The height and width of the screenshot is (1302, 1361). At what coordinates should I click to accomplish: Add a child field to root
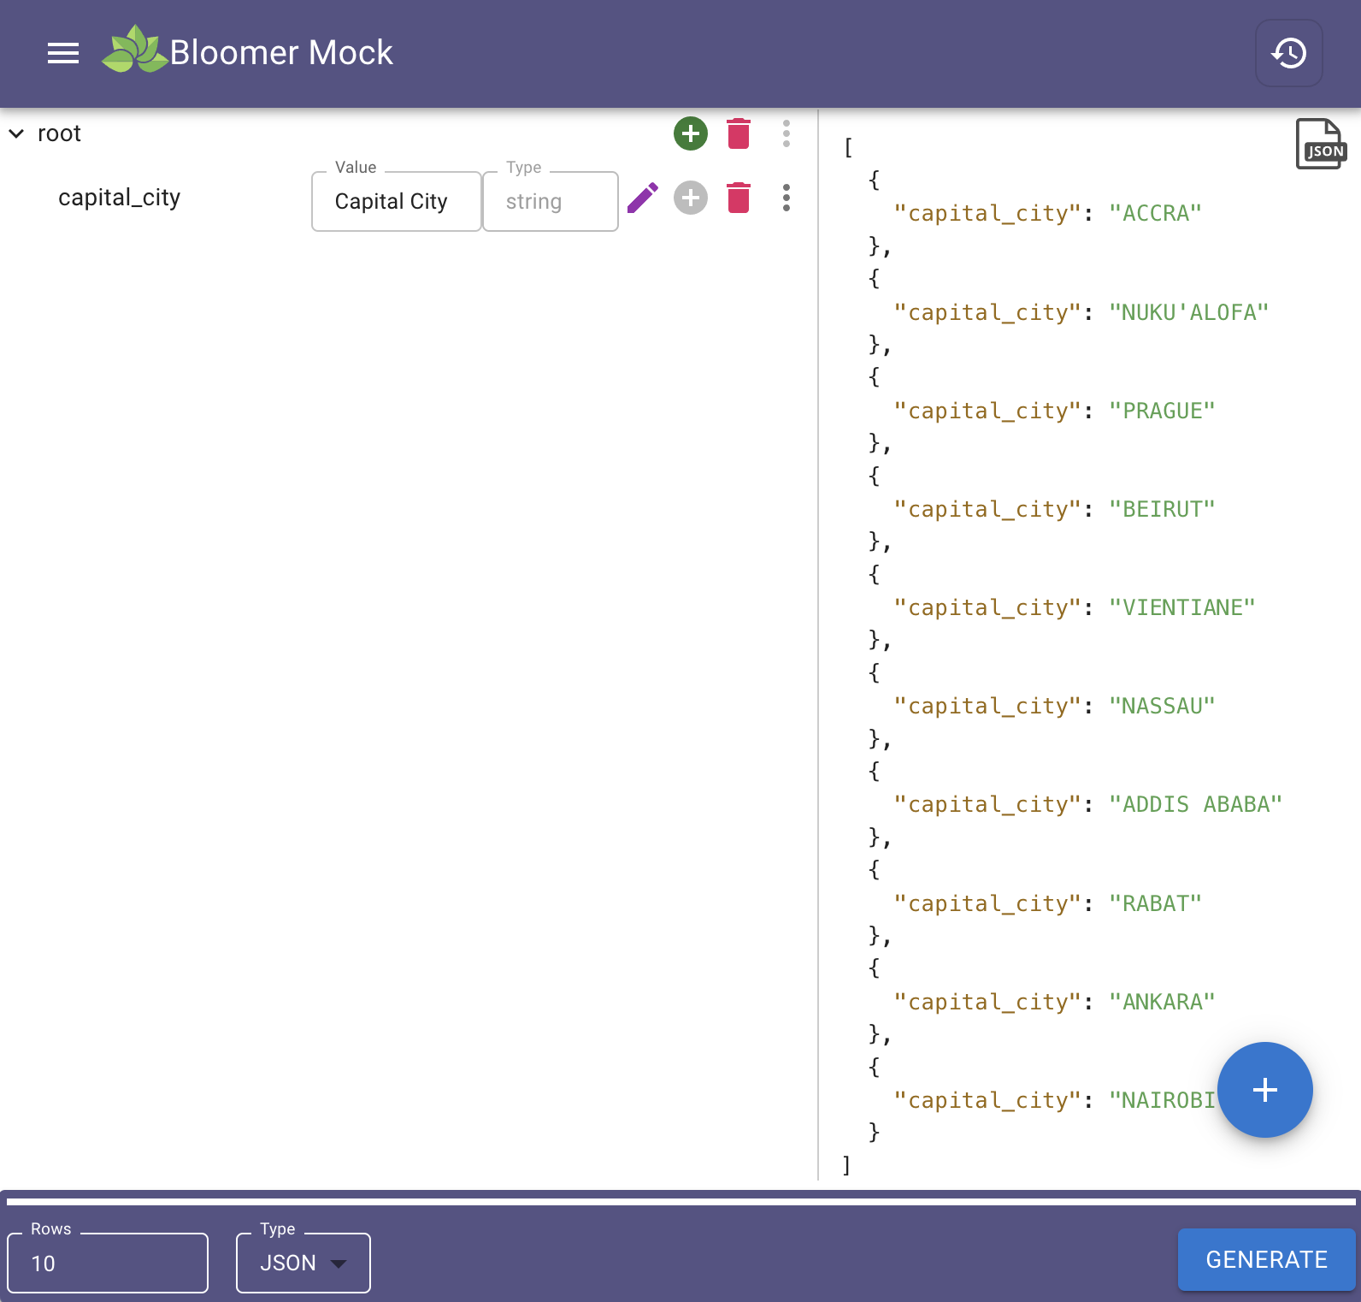pyautogui.click(x=691, y=133)
